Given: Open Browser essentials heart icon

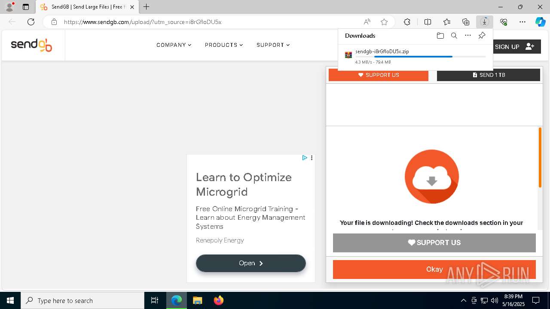Looking at the screenshot, I should click(504, 22).
